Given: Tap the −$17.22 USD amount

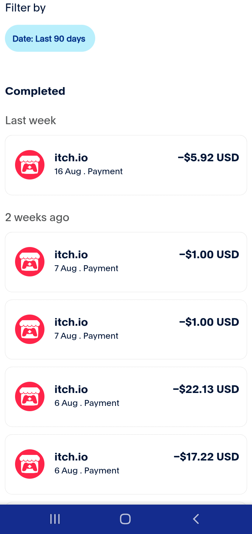Looking at the screenshot, I should [x=206, y=457].
